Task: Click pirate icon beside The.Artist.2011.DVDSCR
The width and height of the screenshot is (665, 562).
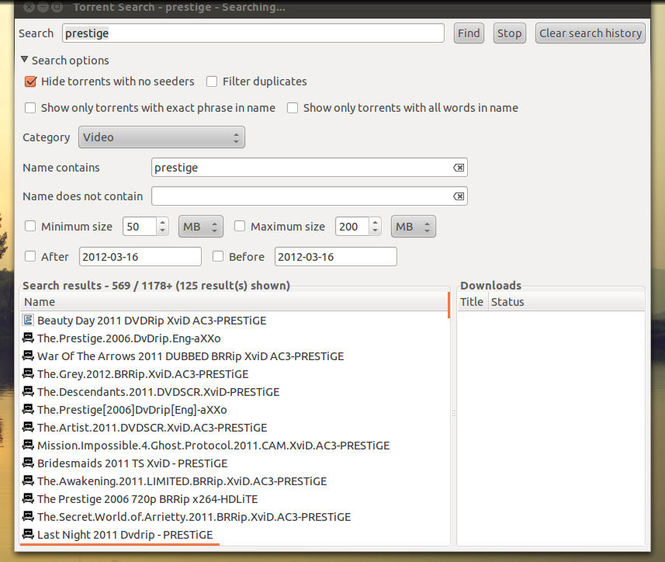Action: [28, 427]
